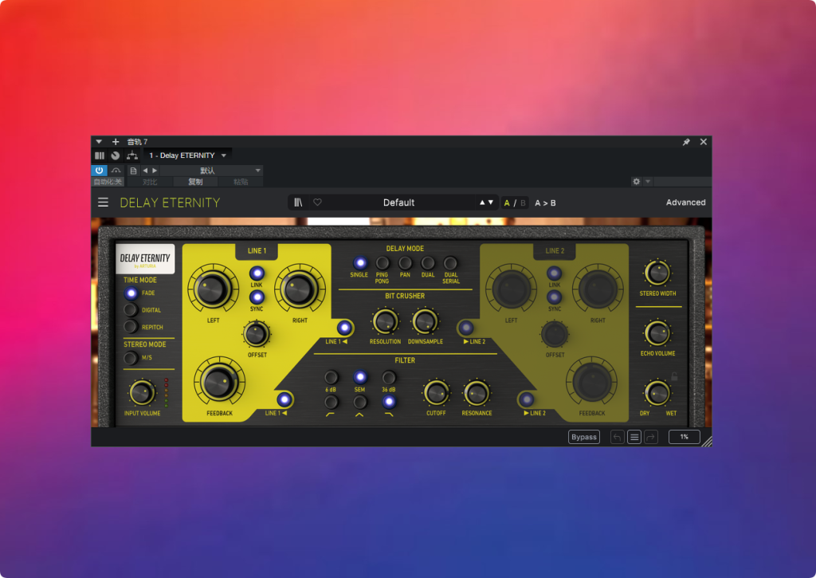Click the undo arrow in the bottom bar

coord(618,437)
